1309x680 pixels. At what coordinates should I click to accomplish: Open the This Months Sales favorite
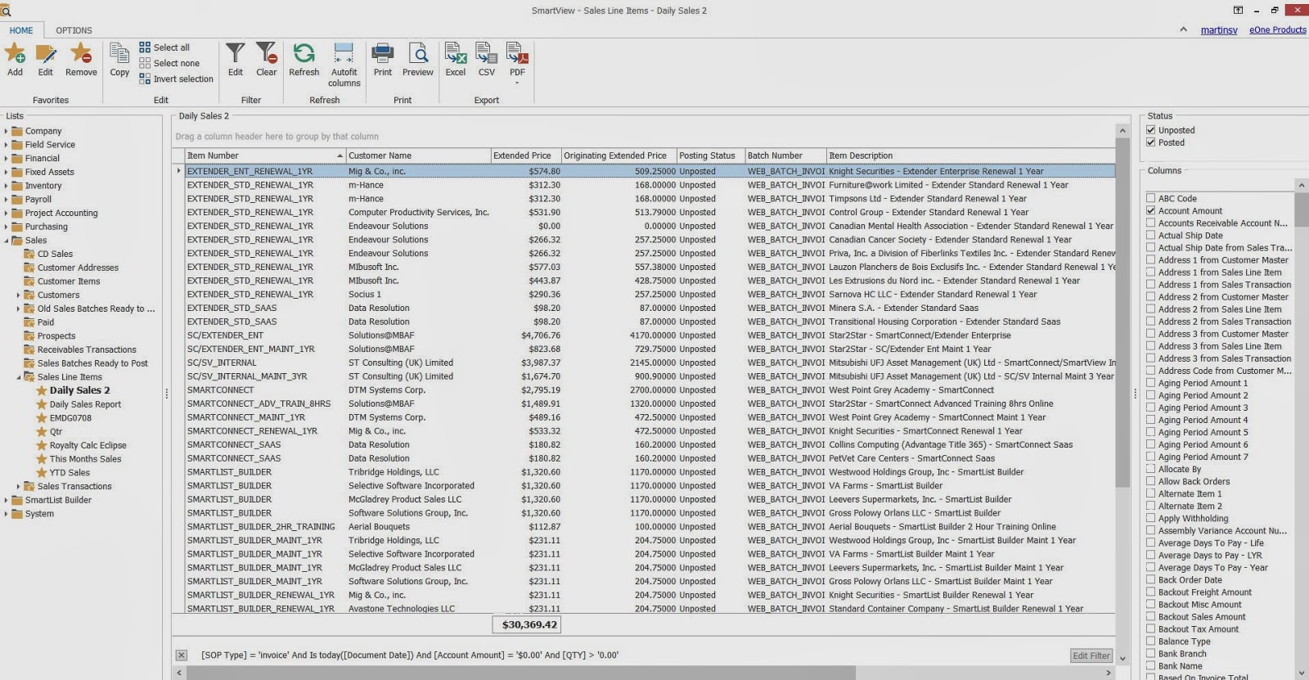85,459
